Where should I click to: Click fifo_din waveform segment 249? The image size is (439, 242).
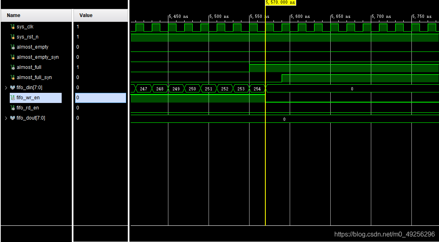176,89
